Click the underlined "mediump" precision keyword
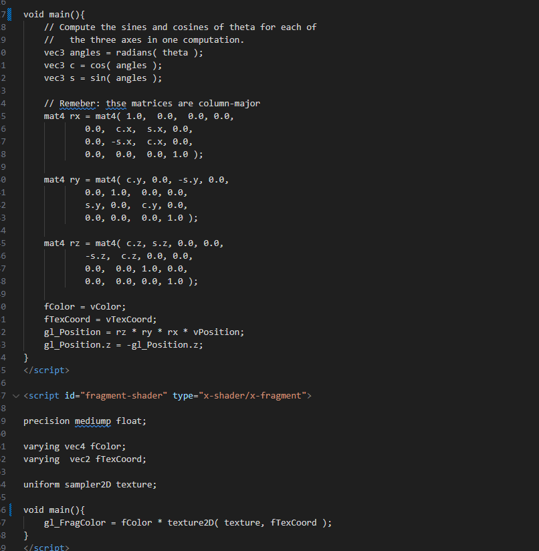Screen dimensions: 539x551 92,421
